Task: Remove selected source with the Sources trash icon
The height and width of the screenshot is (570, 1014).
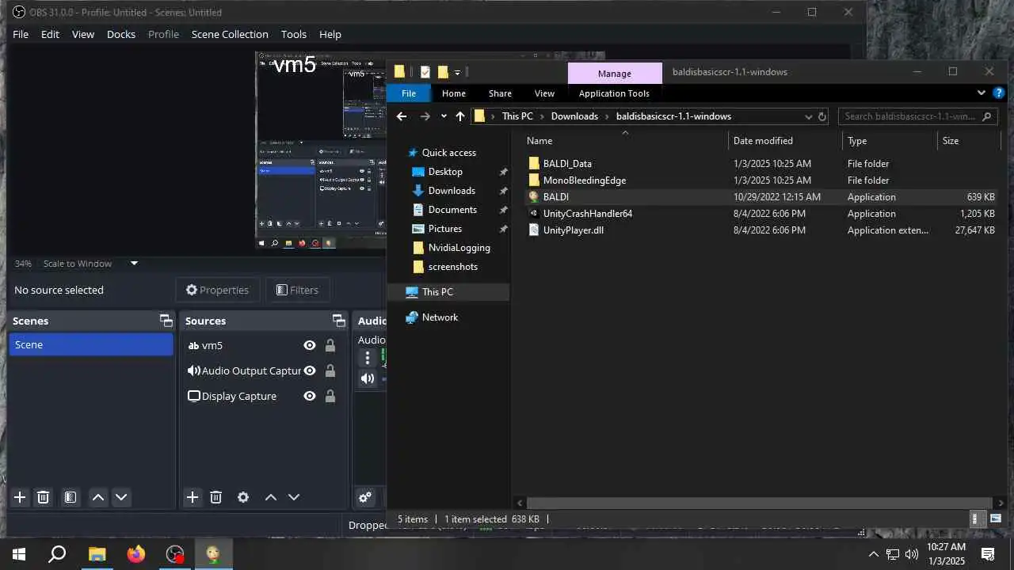Action: (x=215, y=497)
